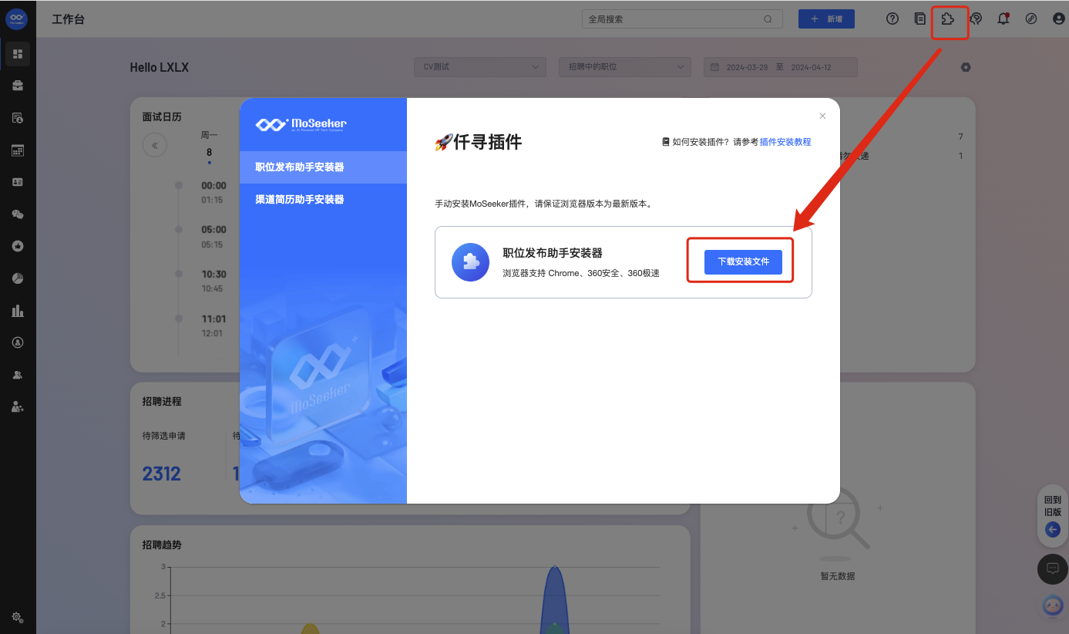Open the bar chart statistics icon in sidebar
The image size is (1069, 634).
pos(18,311)
